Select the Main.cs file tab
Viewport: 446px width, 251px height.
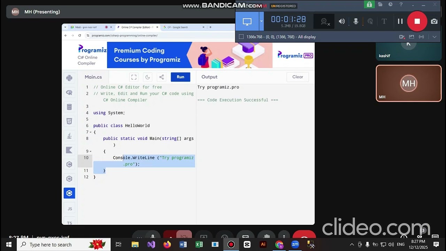click(x=93, y=77)
